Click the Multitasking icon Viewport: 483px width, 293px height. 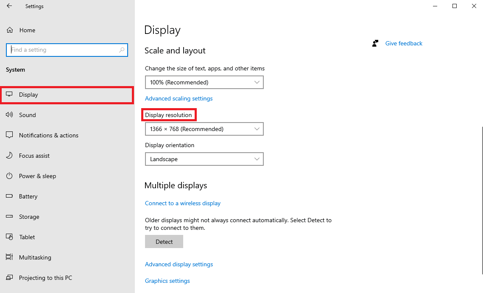tap(9, 257)
